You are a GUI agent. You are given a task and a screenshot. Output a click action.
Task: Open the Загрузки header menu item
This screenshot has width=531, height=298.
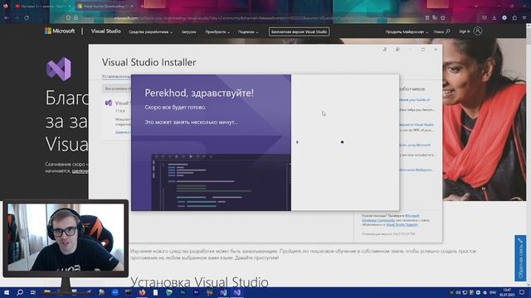[x=188, y=31]
